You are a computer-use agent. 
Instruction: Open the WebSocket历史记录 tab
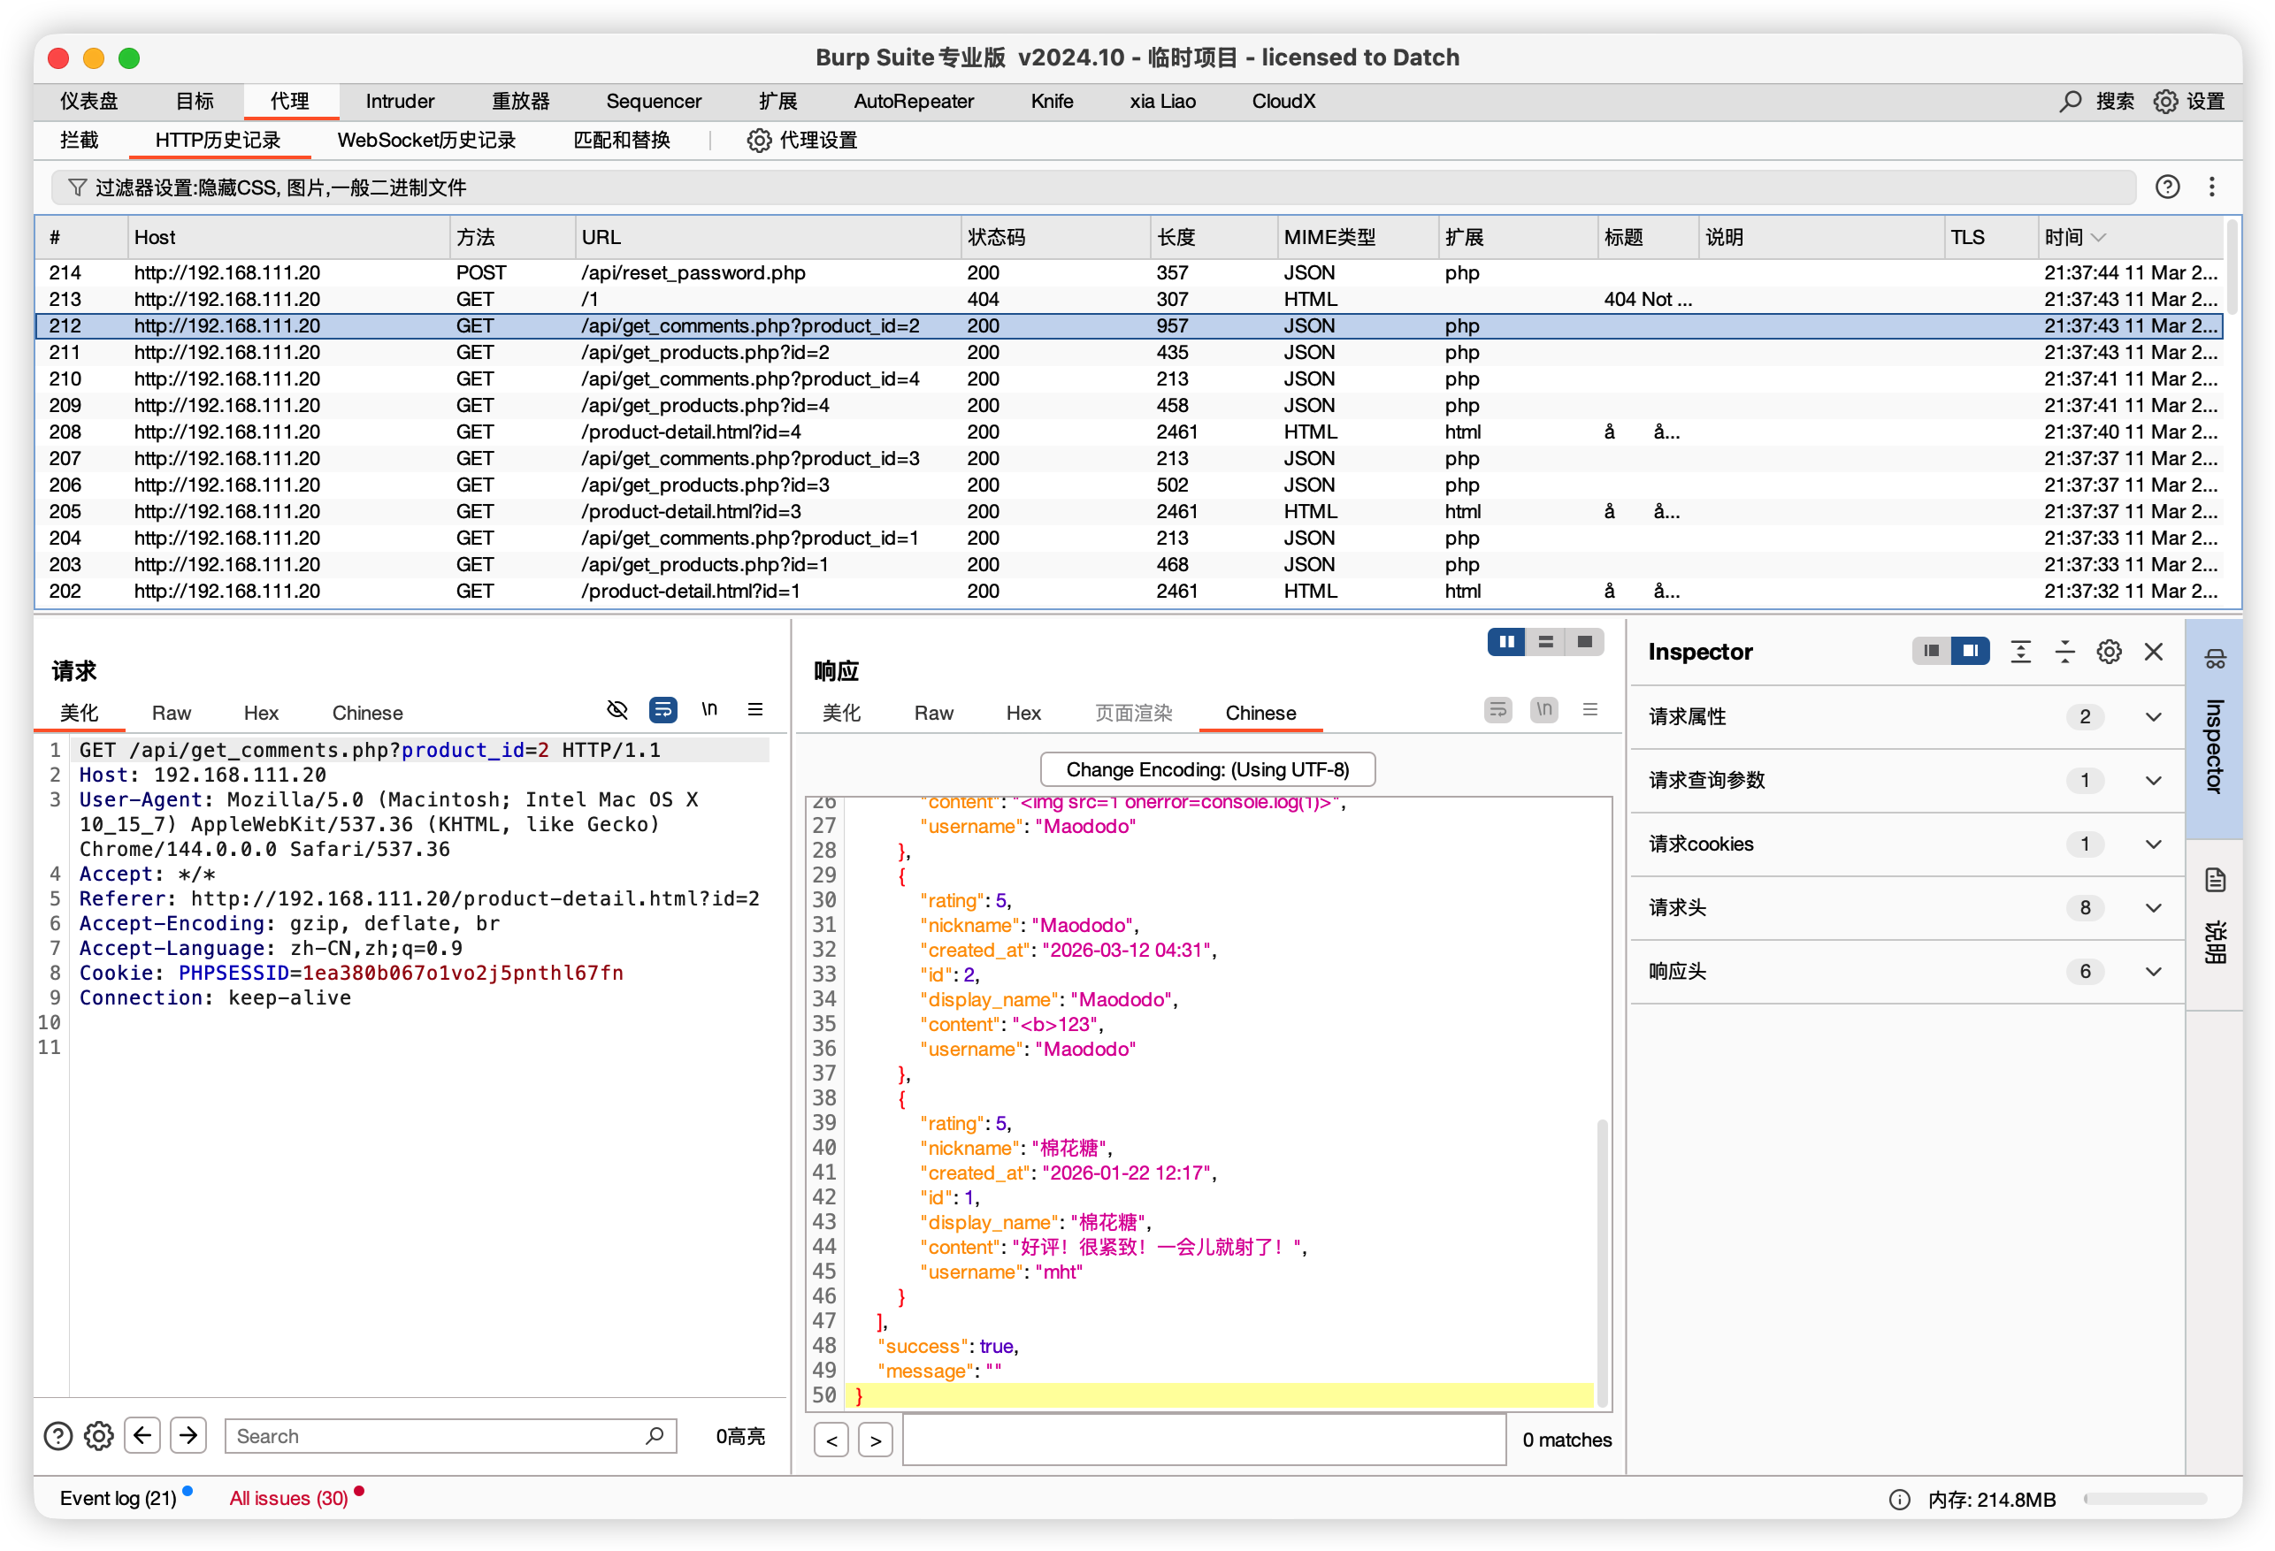pyautogui.click(x=427, y=140)
